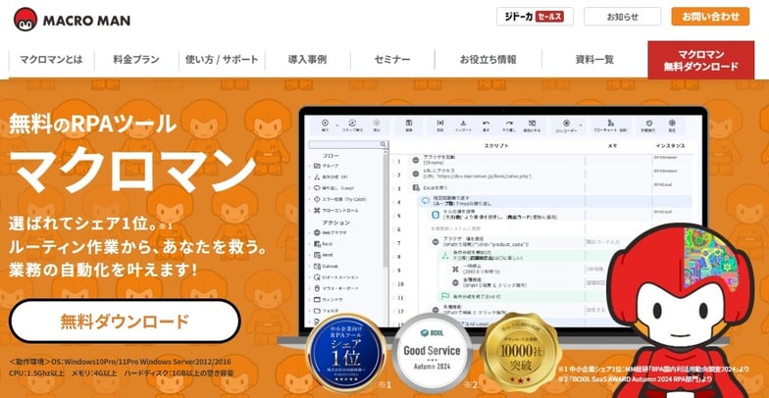Click the step-run toolbar icon
Image resolution: width=769 pixels, height=398 pixels.
point(352,124)
